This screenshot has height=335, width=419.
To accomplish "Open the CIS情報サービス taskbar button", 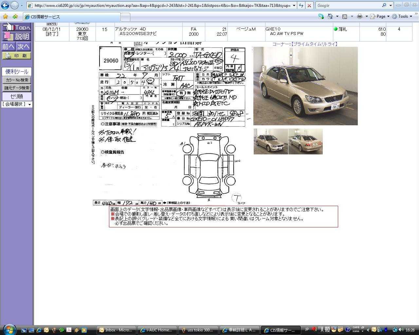I will point(281,330).
